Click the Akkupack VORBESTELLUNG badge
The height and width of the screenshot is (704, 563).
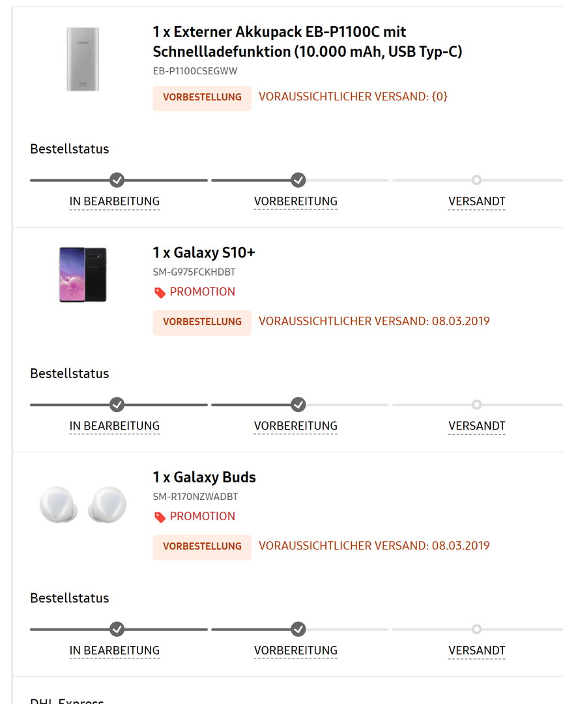[202, 97]
